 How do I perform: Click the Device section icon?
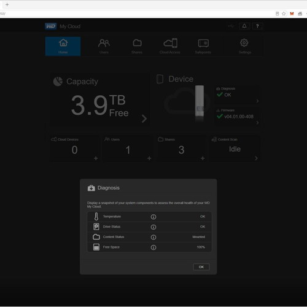(x=160, y=79)
